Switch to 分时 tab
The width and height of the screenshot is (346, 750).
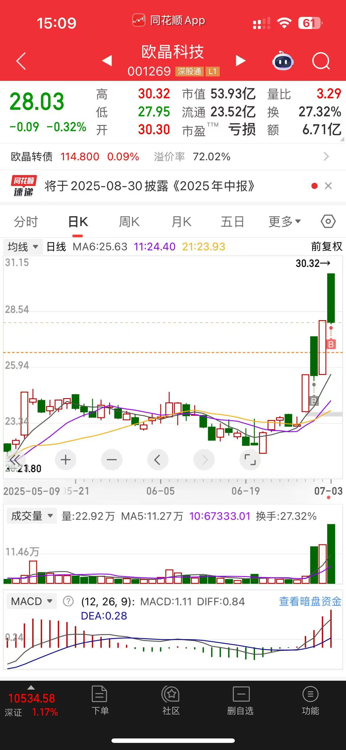(26, 222)
